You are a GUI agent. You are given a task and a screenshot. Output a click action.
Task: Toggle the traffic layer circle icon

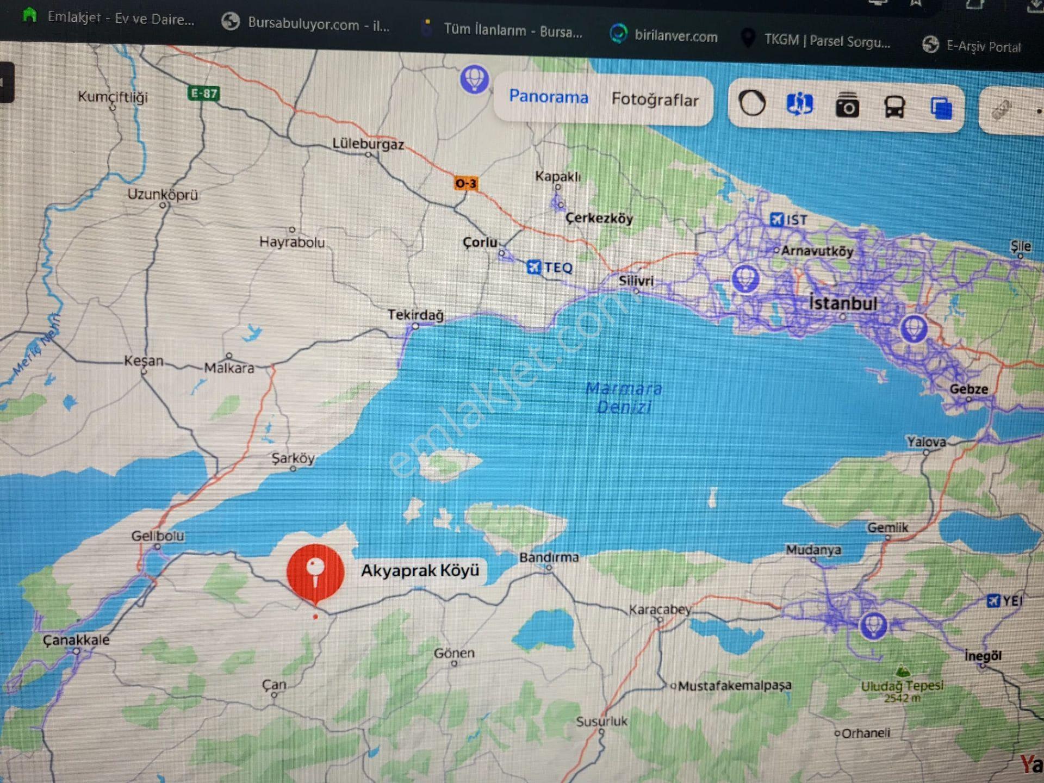pos(752,103)
